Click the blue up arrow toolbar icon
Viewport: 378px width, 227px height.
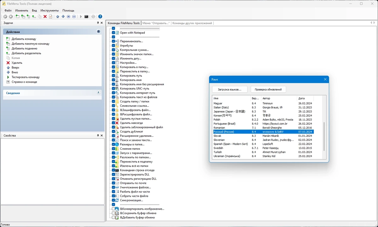pos(58,16)
